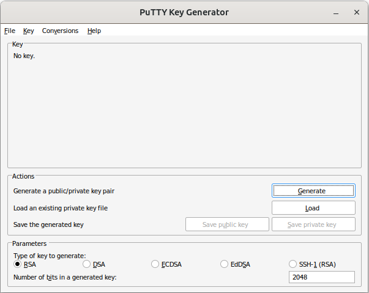Close the PuTTY Key Generator window
The image size is (369, 293).
[x=357, y=12]
